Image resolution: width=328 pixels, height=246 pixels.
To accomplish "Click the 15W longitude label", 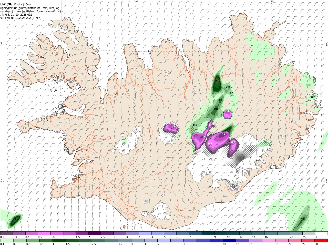I will pos(271,1).
